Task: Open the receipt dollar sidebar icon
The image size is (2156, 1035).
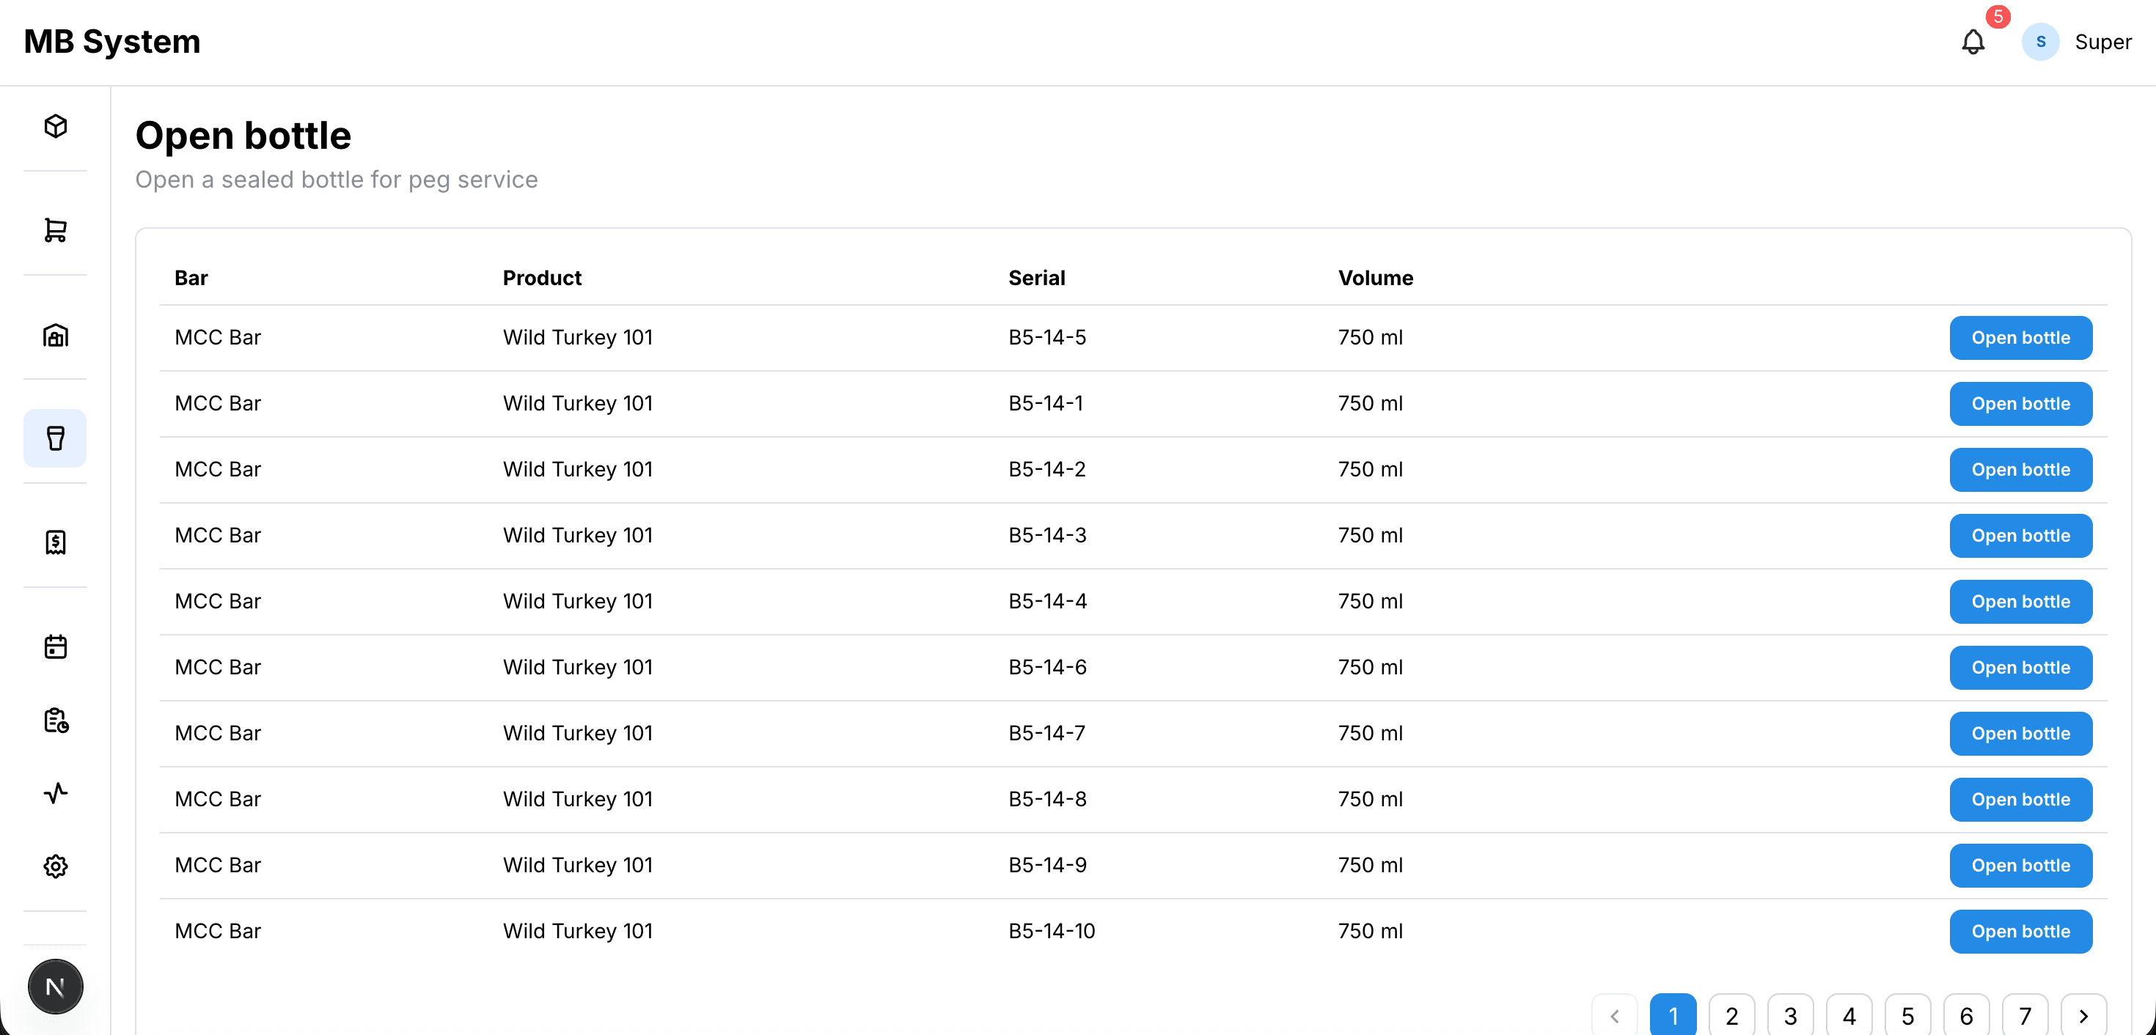Action: [55, 542]
